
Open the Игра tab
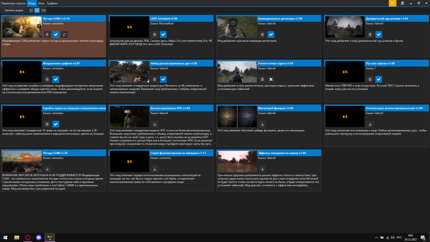pyautogui.click(x=41, y=3)
